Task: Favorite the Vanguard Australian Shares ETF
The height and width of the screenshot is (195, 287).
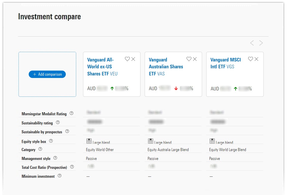Action: click(189, 59)
